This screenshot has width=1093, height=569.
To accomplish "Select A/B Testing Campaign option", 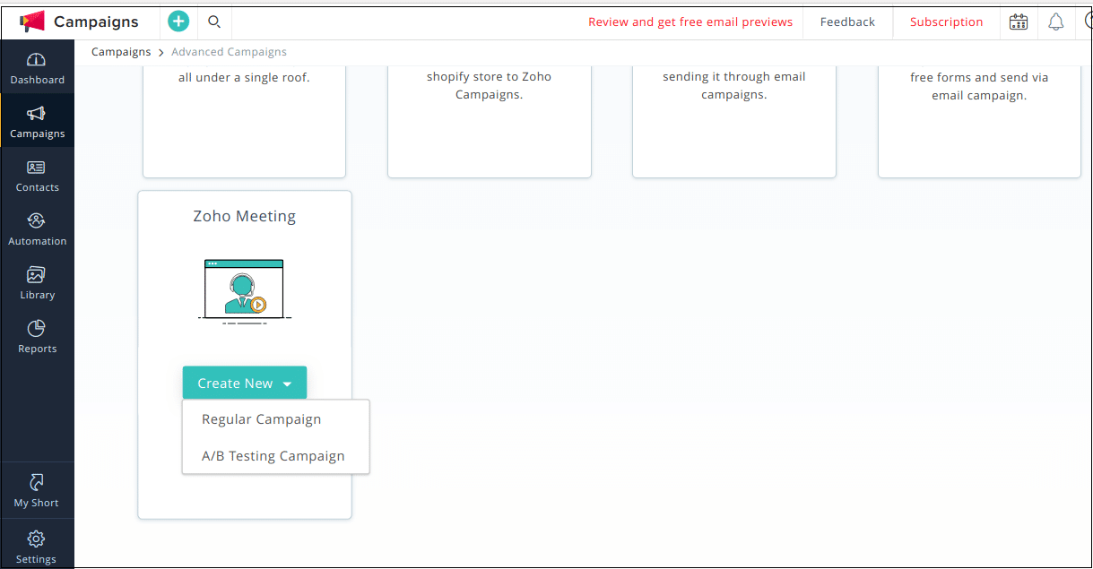I will click(275, 455).
